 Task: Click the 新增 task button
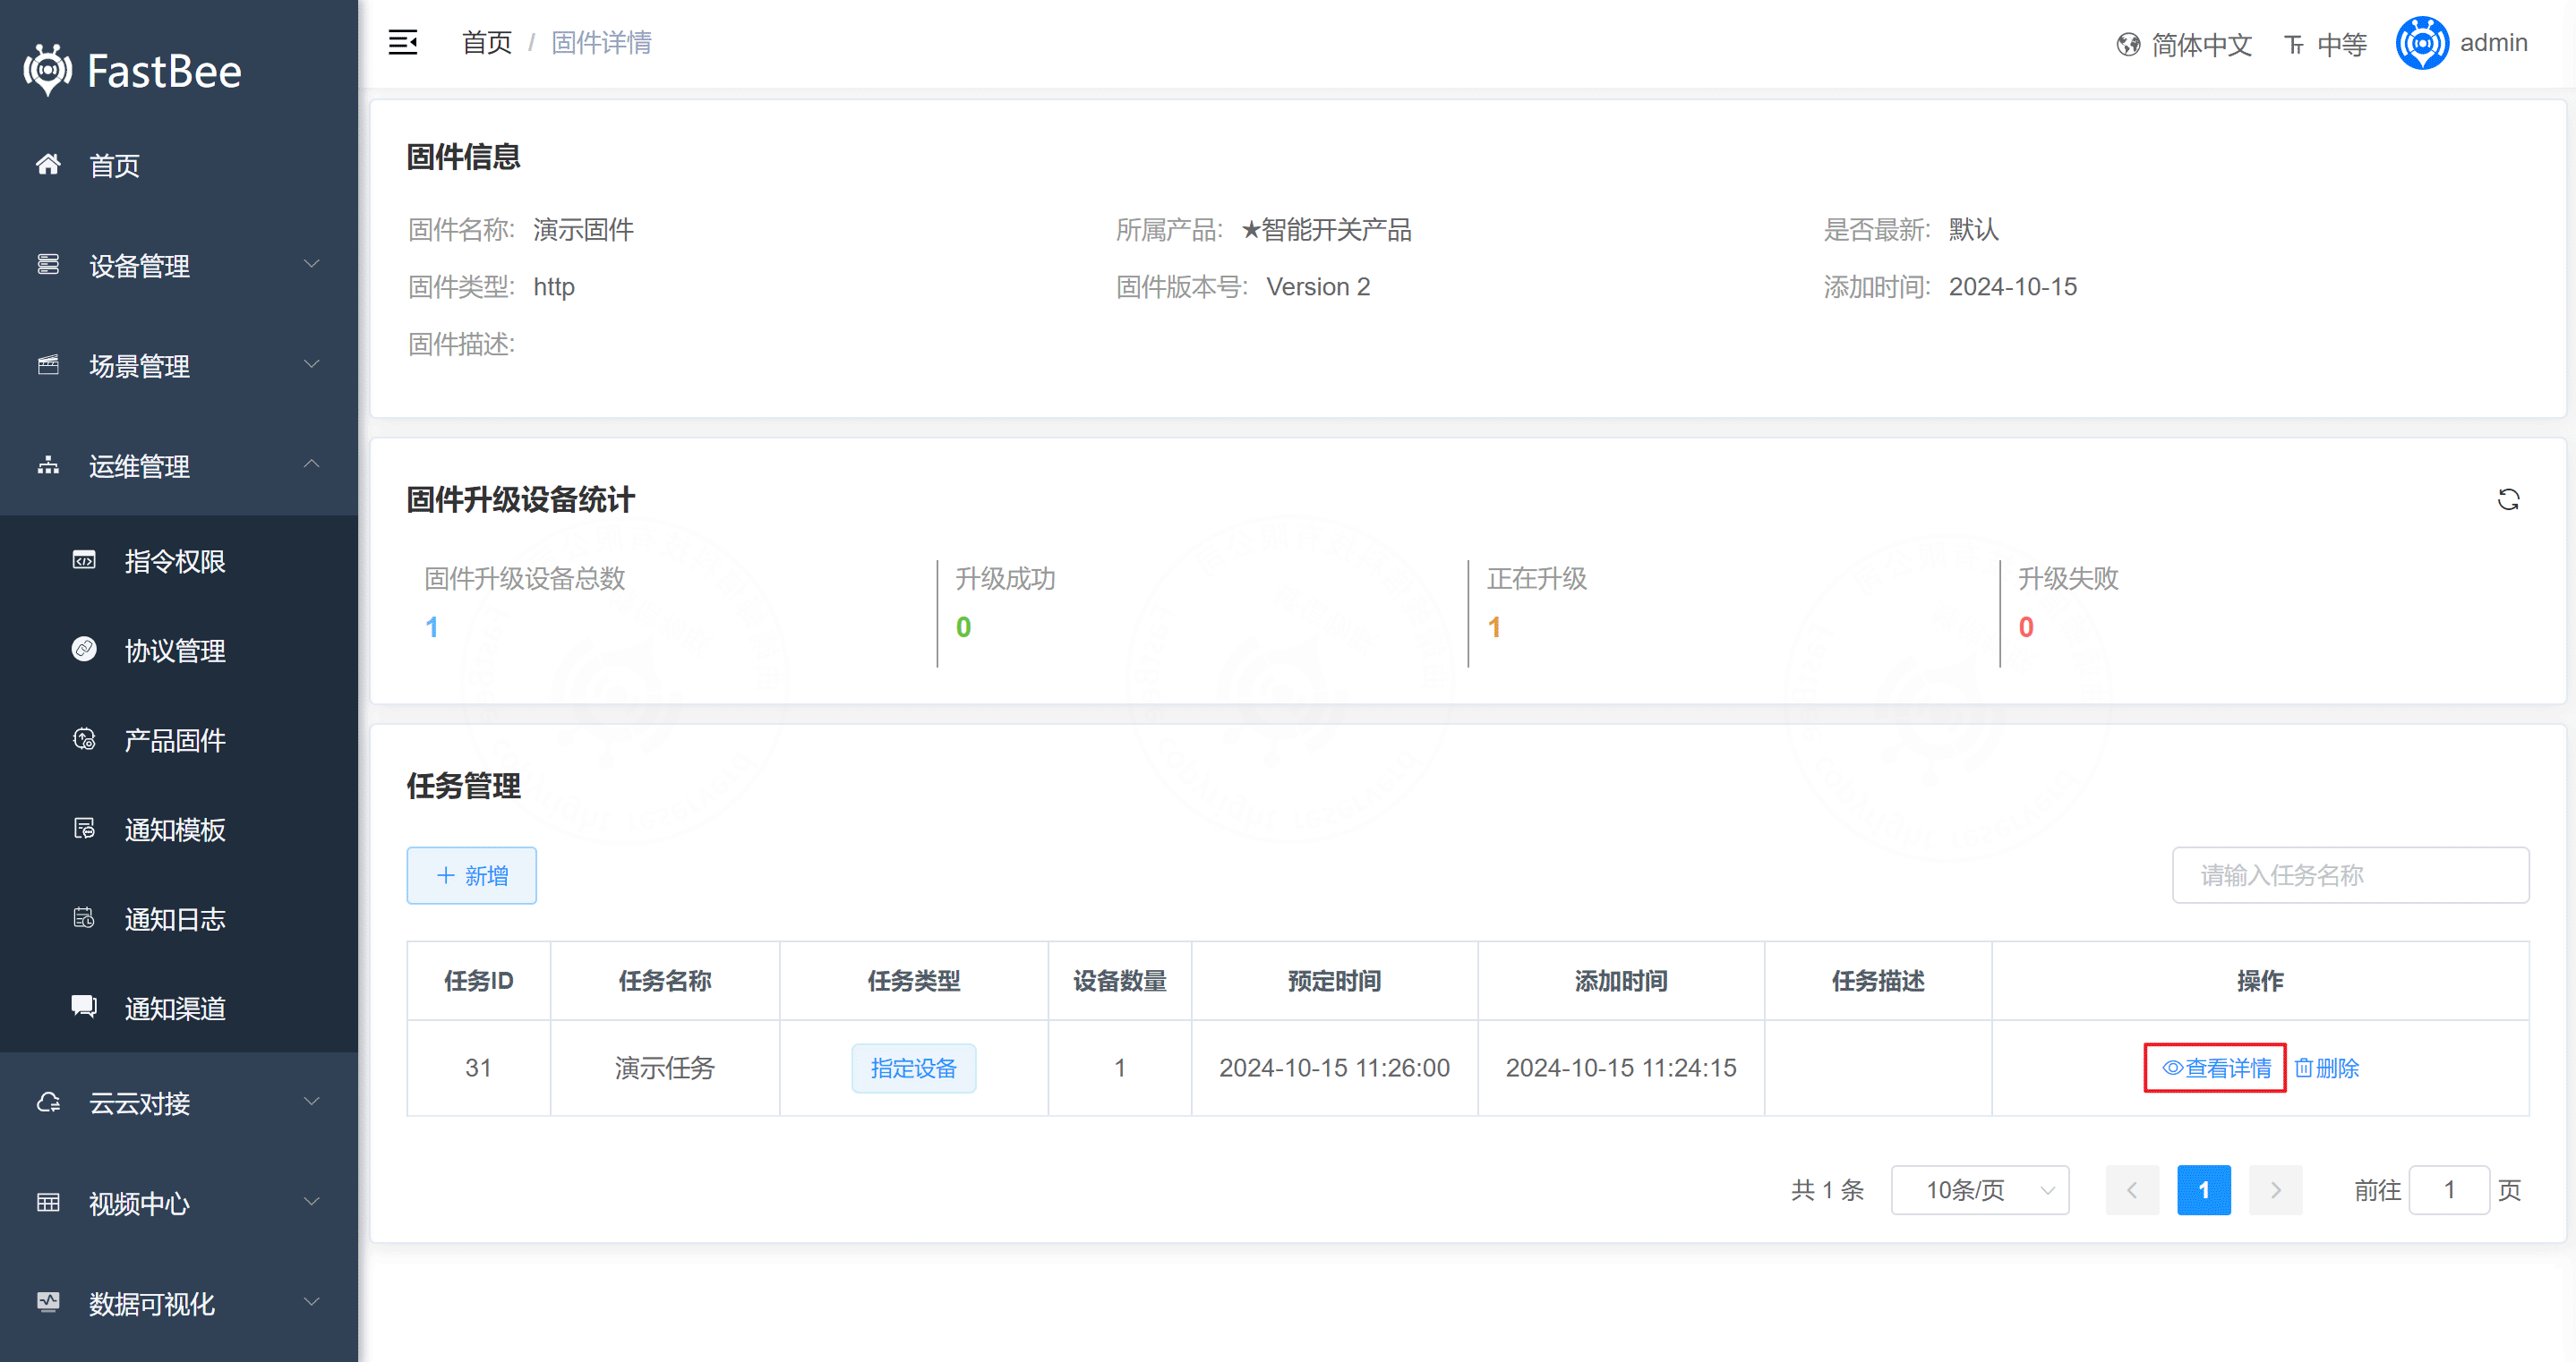(472, 875)
